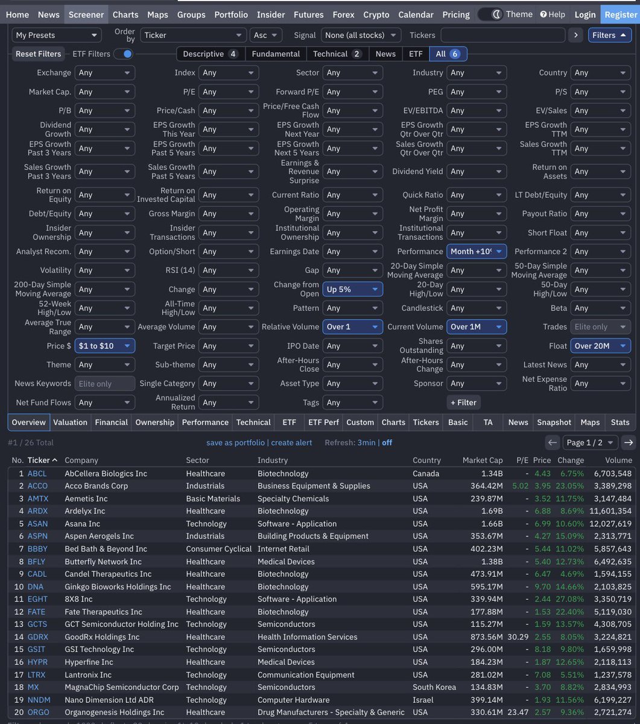Click company name MagnaChip Semiconductor Corp
This screenshot has height=724, width=640.
[x=121, y=687]
